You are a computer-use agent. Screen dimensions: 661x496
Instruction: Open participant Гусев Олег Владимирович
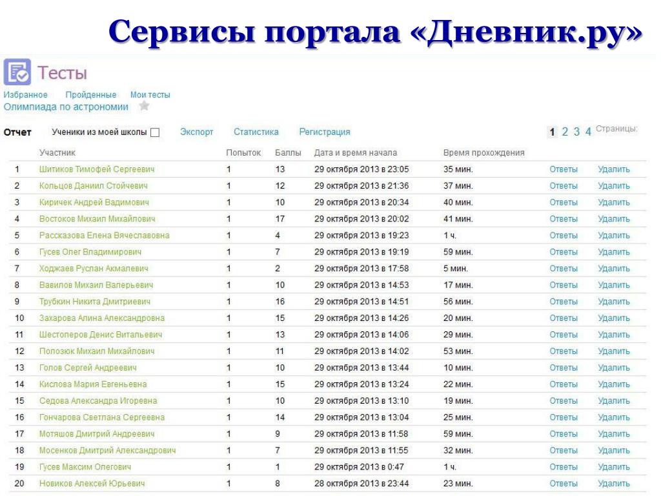[90, 253]
